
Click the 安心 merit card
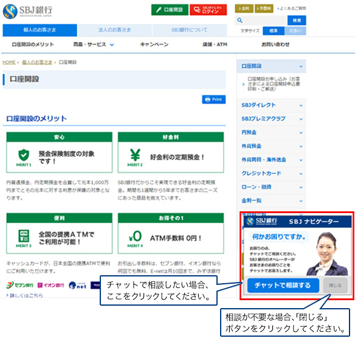[x=60, y=152]
